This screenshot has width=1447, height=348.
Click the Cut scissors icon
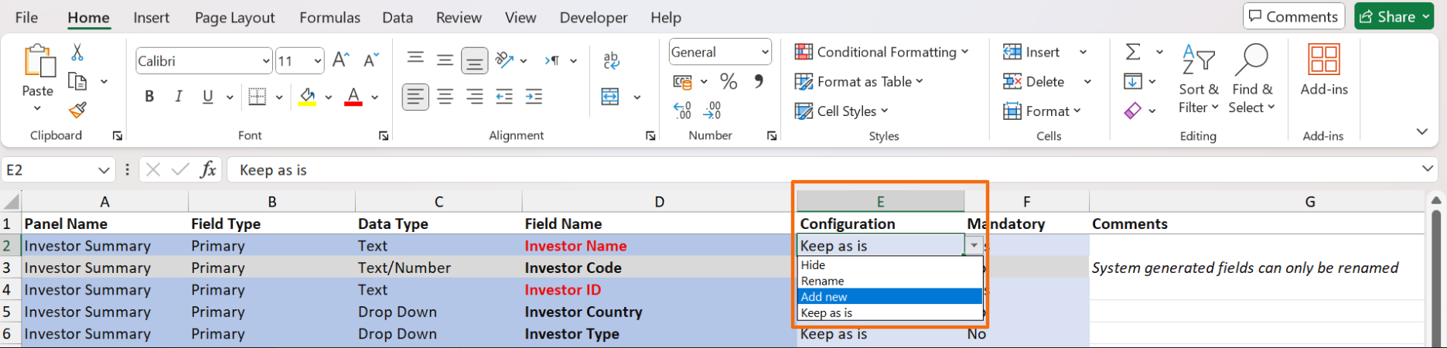[77, 53]
